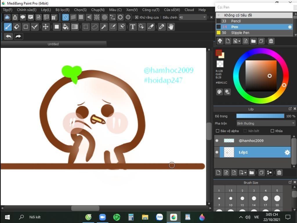Enable concentric circle snap guide
This screenshot has width=297, height=223.
click(x=104, y=17)
